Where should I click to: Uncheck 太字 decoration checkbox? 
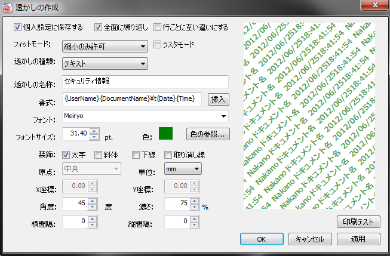click(x=66, y=155)
